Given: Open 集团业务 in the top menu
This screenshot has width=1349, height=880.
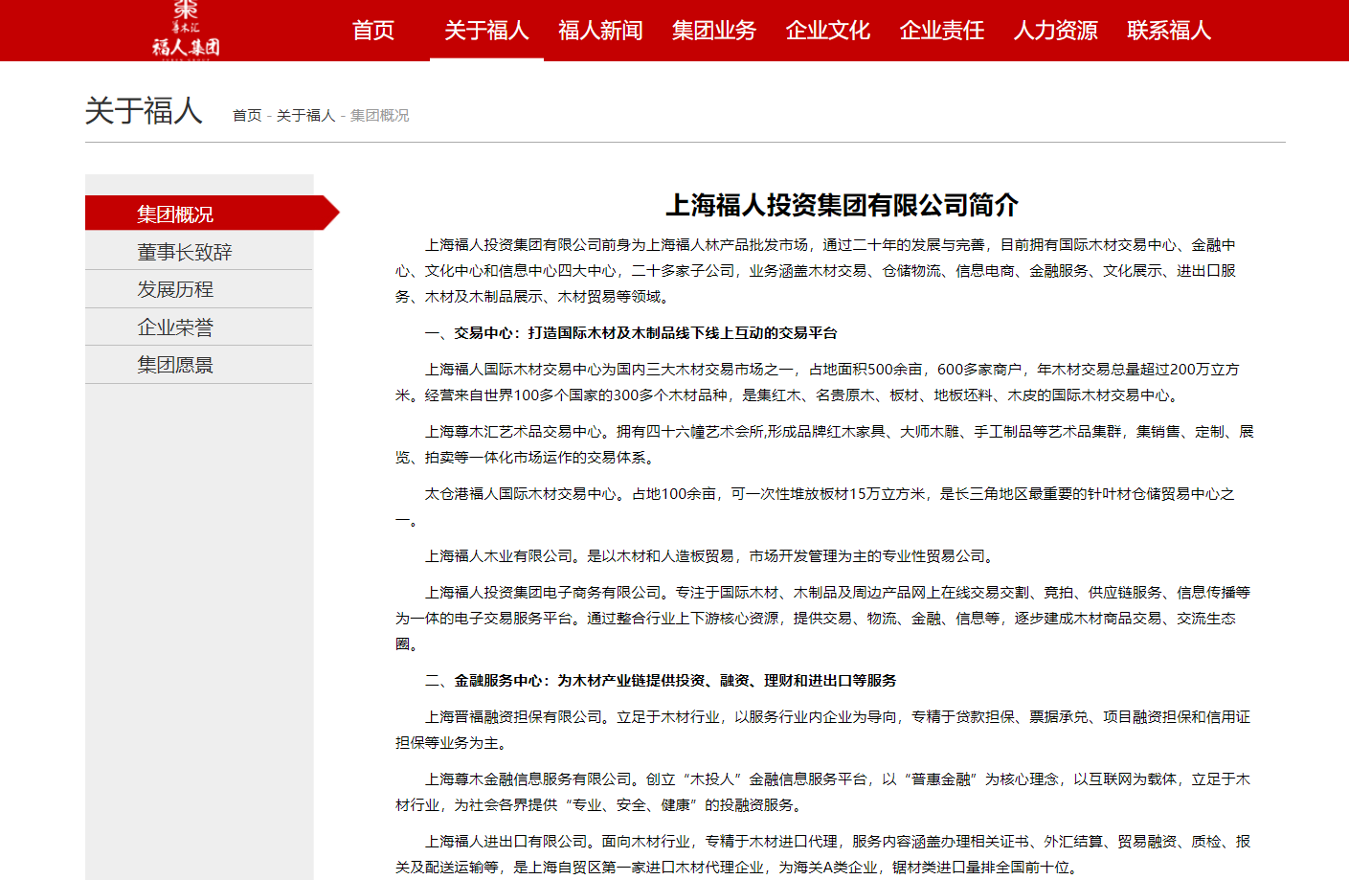Looking at the screenshot, I should coord(714,31).
